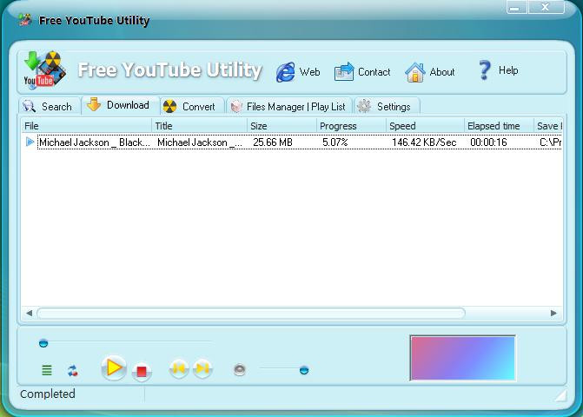Screen dimensions: 583x417
Task: Click the horizontal scrollbar thumb
Action: point(251,313)
